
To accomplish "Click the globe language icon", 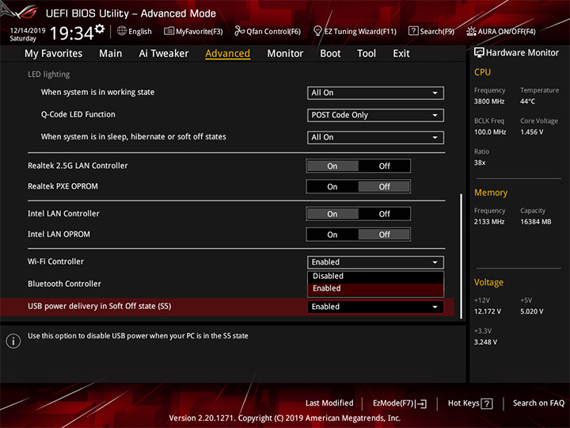I will [x=122, y=31].
